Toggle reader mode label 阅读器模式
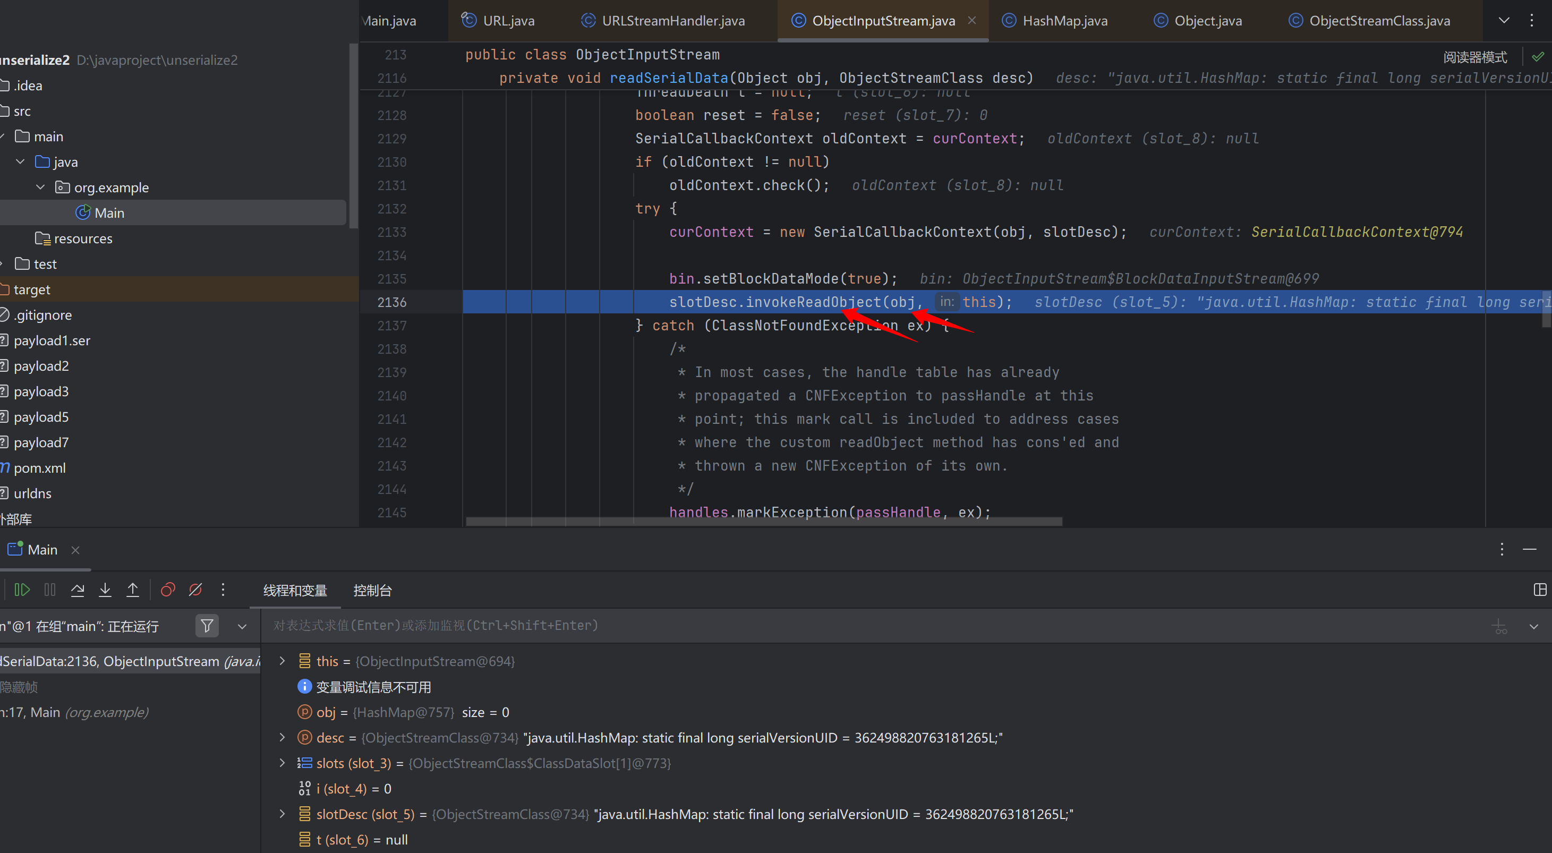This screenshot has height=853, width=1552. pyautogui.click(x=1475, y=57)
